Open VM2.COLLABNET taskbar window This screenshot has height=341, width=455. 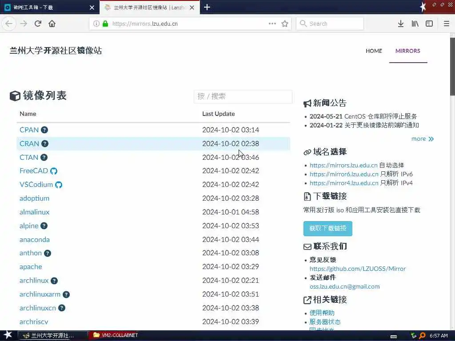116,335
